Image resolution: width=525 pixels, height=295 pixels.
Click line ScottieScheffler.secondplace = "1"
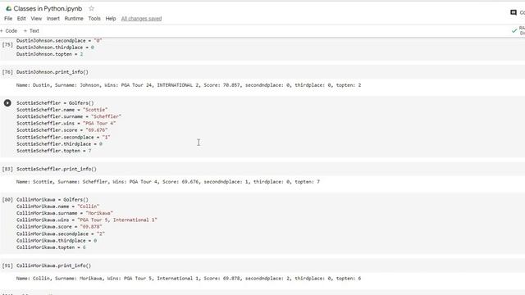tap(63, 137)
